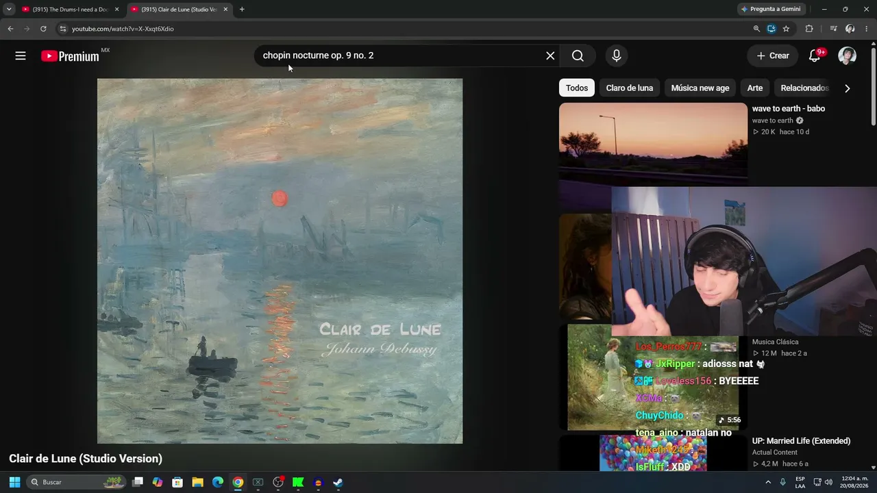The width and height of the screenshot is (877, 493).
Task: Open Kick app from taskbar
Action: [x=298, y=482]
